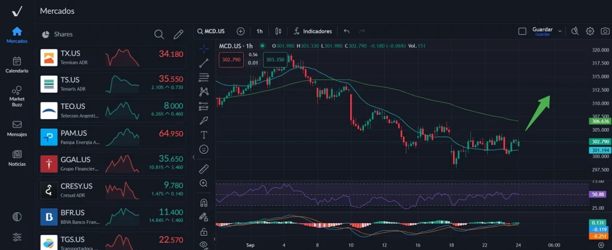Click the magnet snap mode icon
This screenshot has height=250, width=612.
pyautogui.click(x=204, y=202)
